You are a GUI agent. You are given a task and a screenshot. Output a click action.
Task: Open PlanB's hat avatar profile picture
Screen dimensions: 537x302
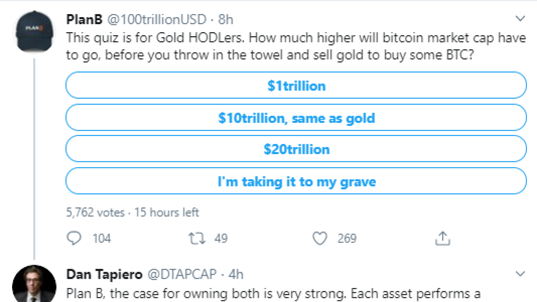pyautogui.click(x=34, y=32)
